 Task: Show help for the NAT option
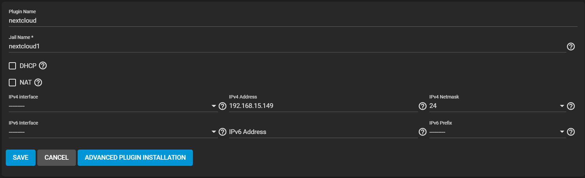tap(38, 82)
